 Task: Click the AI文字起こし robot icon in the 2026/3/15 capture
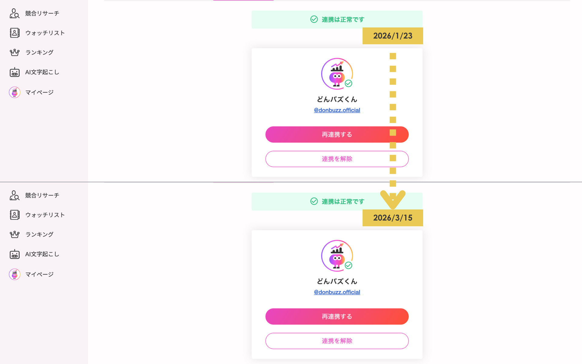15,254
